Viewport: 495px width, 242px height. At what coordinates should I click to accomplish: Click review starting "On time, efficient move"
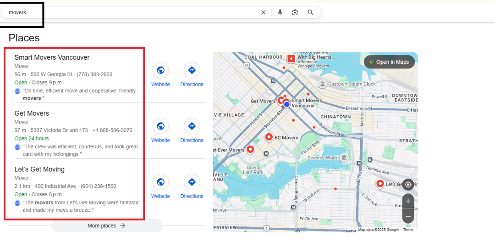pyautogui.click(x=79, y=94)
